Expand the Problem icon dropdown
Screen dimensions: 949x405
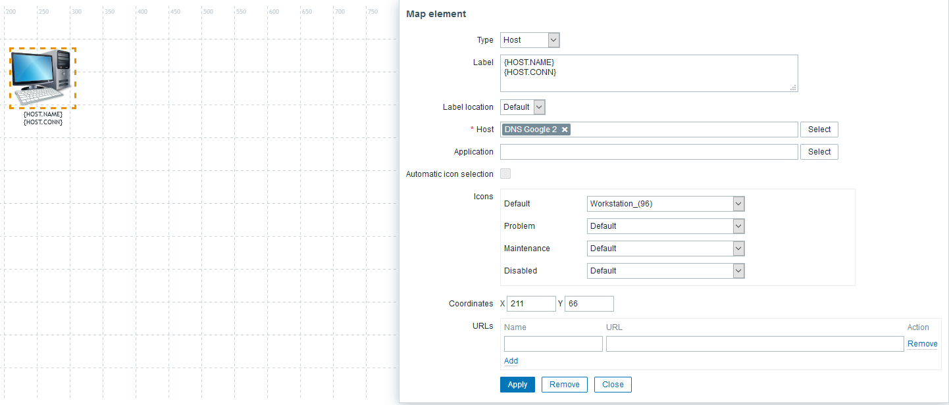(x=665, y=226)
